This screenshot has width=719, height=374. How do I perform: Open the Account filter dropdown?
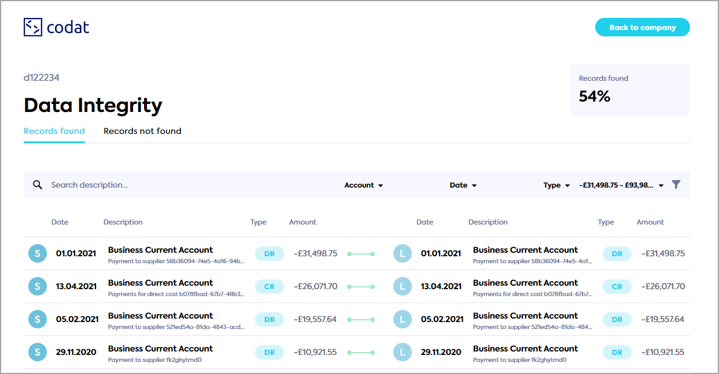(364, 185)
